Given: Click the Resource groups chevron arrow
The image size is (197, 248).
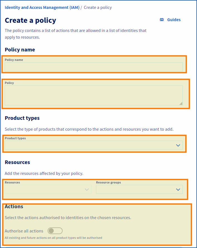Looking at the screenshot, I should pyautogui.click(x=178, y=189).
